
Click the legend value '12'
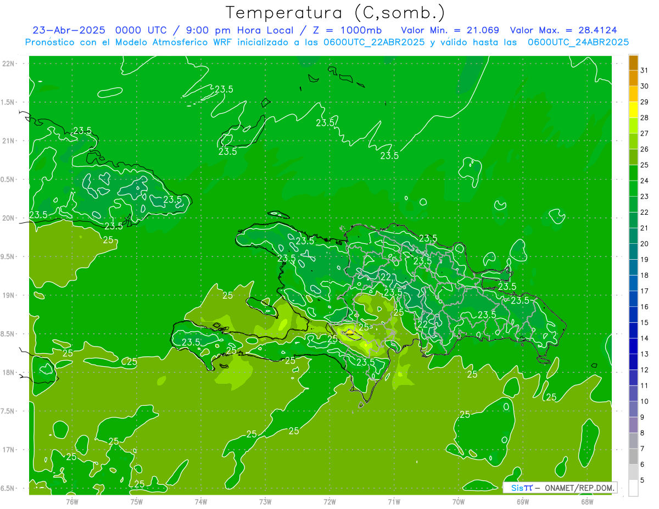point(644,370)
